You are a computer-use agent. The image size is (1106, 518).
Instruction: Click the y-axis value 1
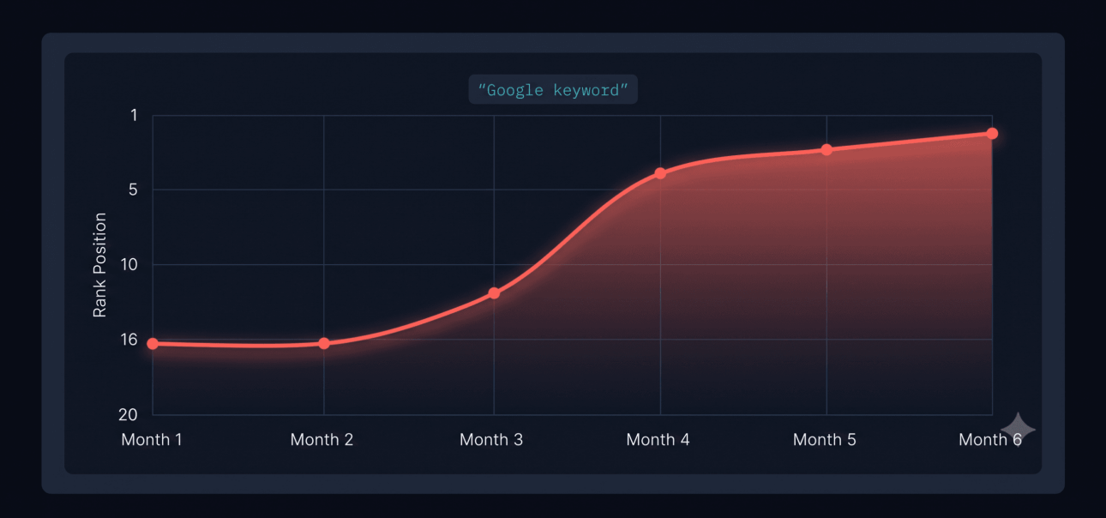pyautogui.click(x=134, y=114)
